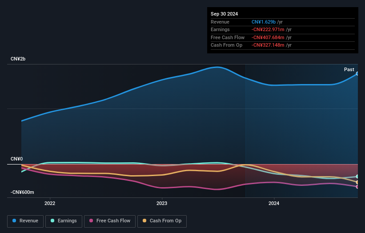Viewport: 365px width, 233px height.
Task: Toggle the Cash From Op legend button
Action: [x=162, y=221]
